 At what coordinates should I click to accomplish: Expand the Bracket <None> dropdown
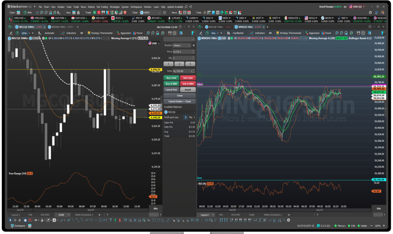pyautogui.click(x=182, y=45)
